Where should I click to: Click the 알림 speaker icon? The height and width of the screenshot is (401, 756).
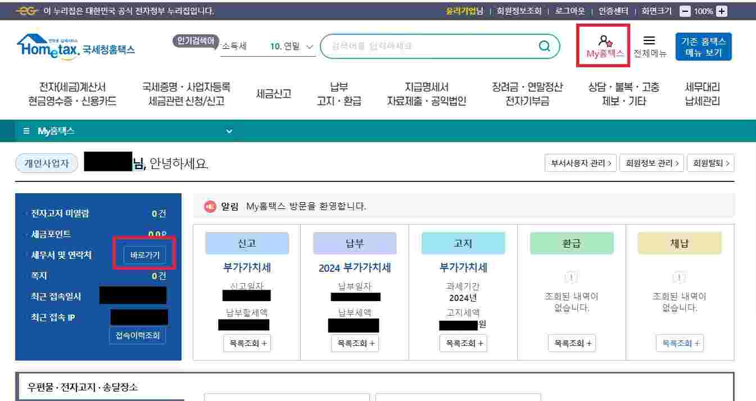(210, 206)
